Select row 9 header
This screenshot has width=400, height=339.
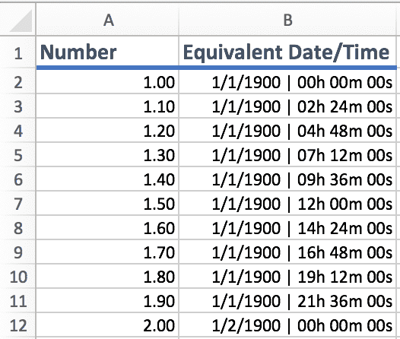point(17,252)
